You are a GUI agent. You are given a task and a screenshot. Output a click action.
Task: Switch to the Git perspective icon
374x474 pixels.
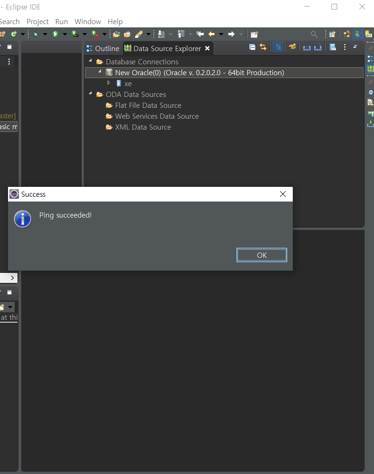pos(368,34)
